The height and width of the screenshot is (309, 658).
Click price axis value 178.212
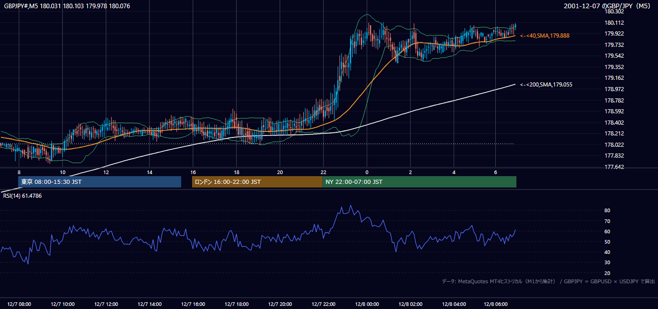tap(614, 133)
